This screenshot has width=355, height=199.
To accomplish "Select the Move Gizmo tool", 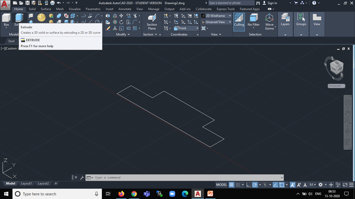I will coord(269,22).
